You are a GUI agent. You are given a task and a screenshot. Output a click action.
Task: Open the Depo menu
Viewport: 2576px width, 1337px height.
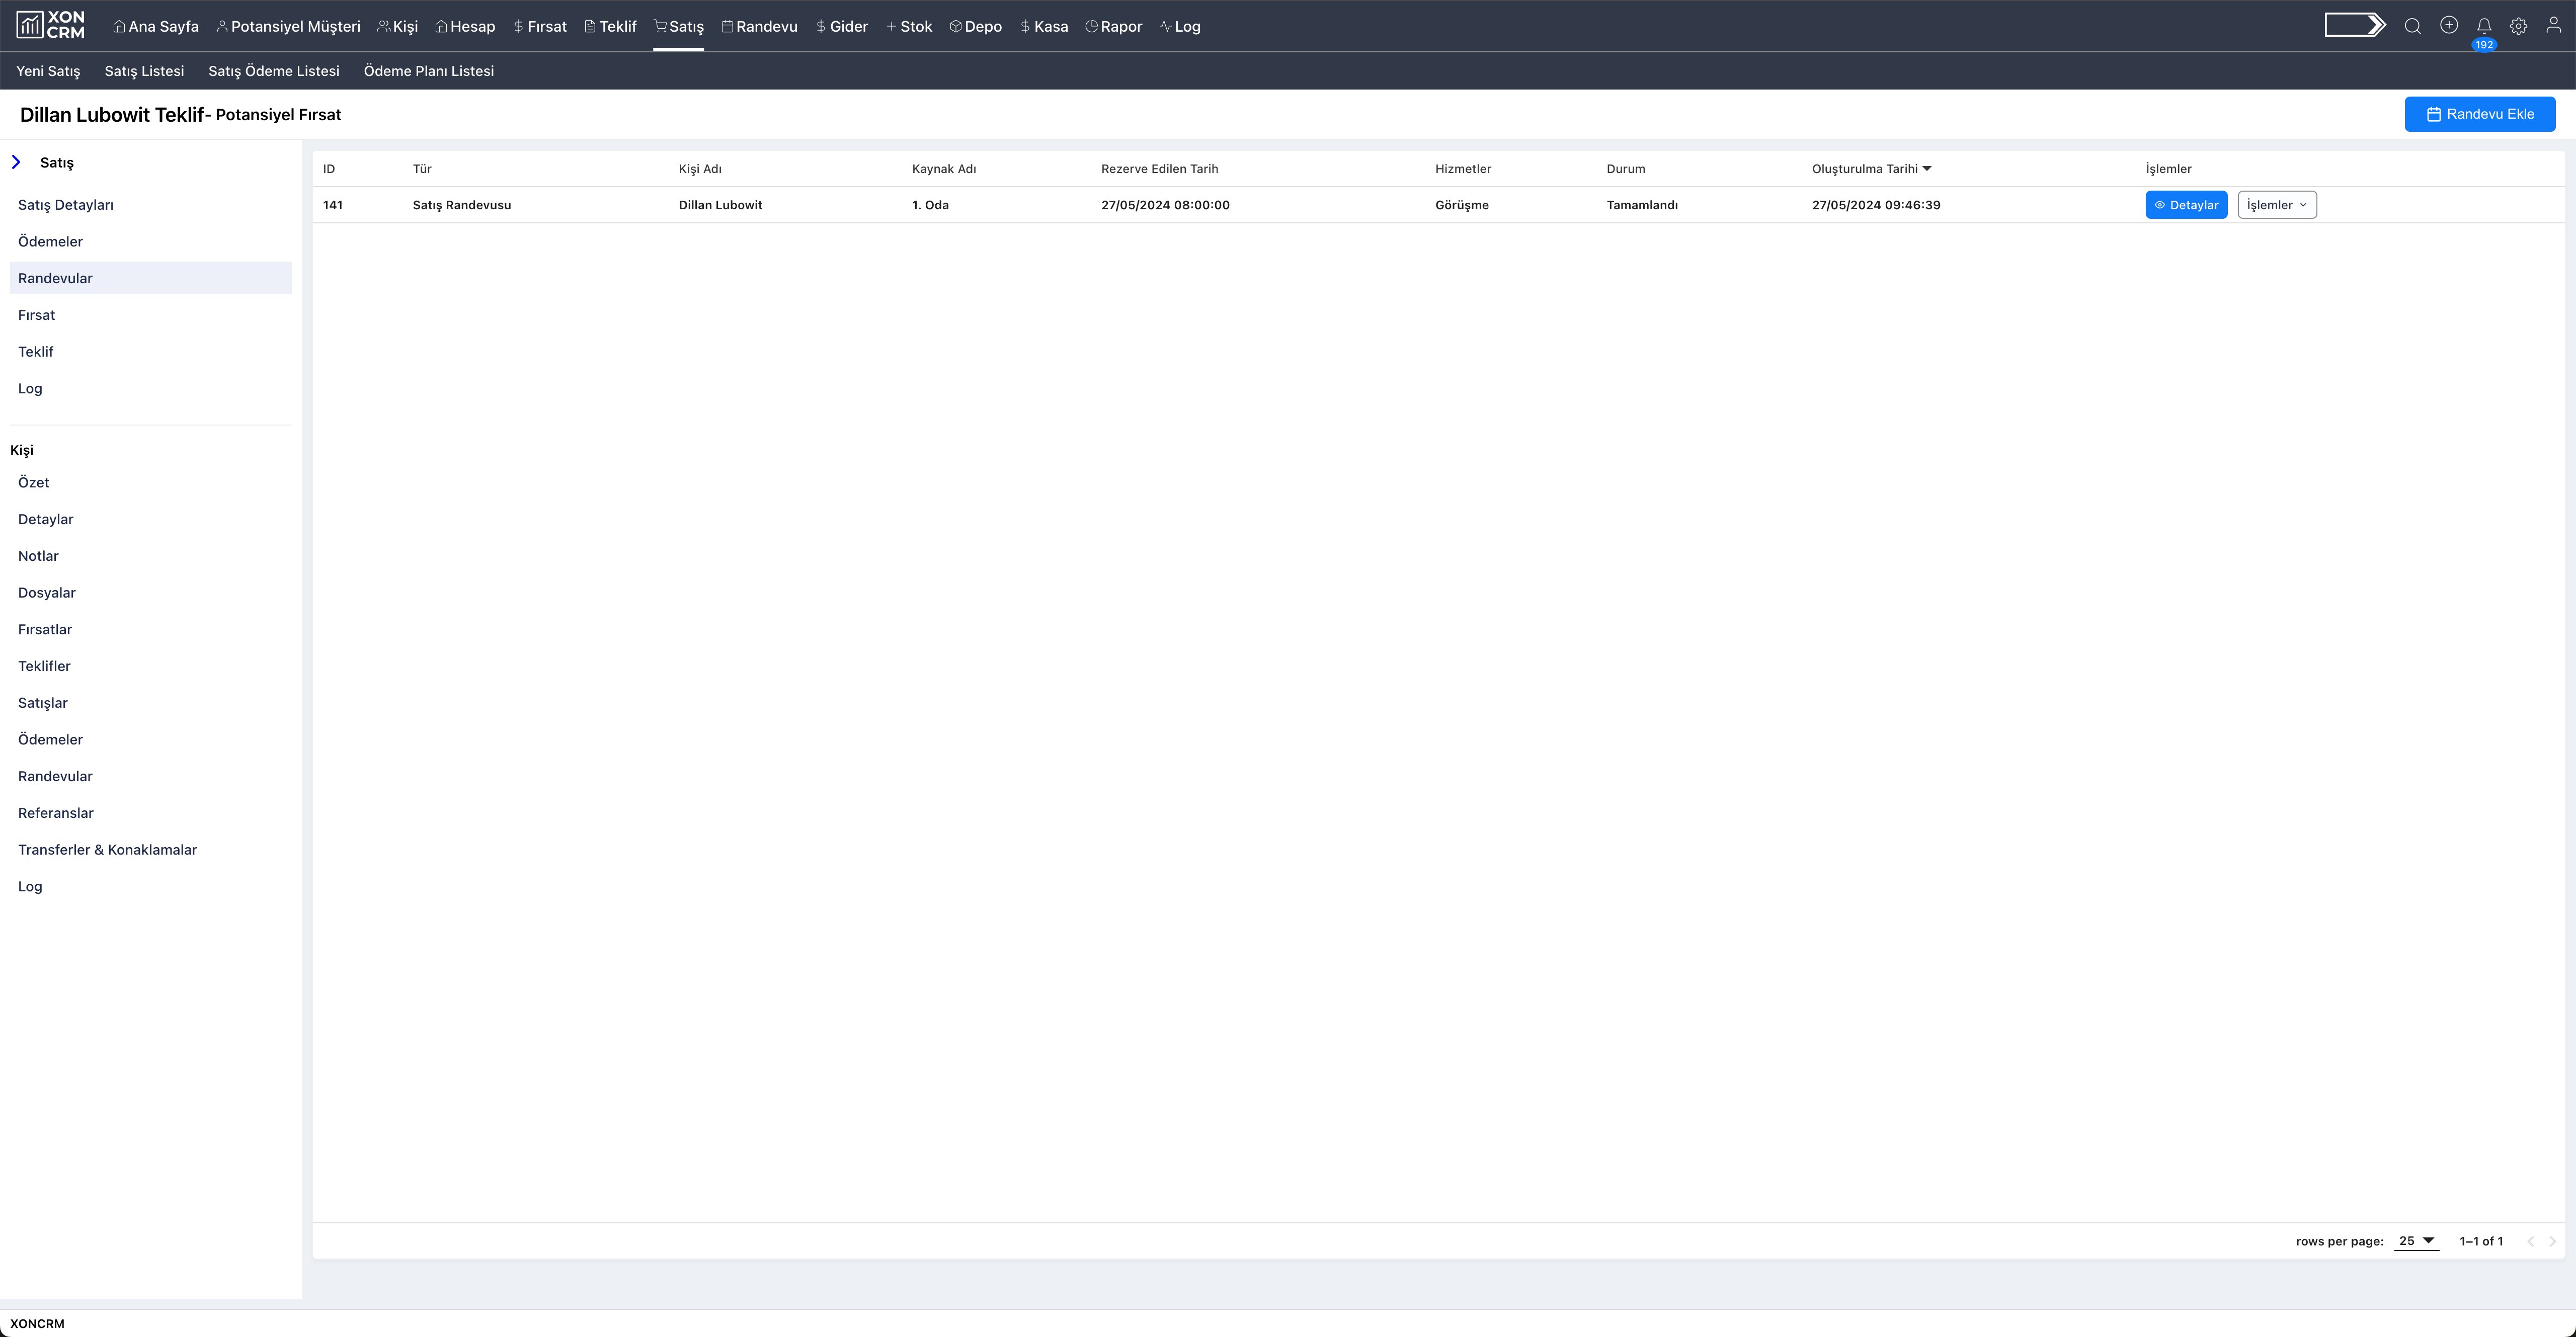[x=975, y=26]
